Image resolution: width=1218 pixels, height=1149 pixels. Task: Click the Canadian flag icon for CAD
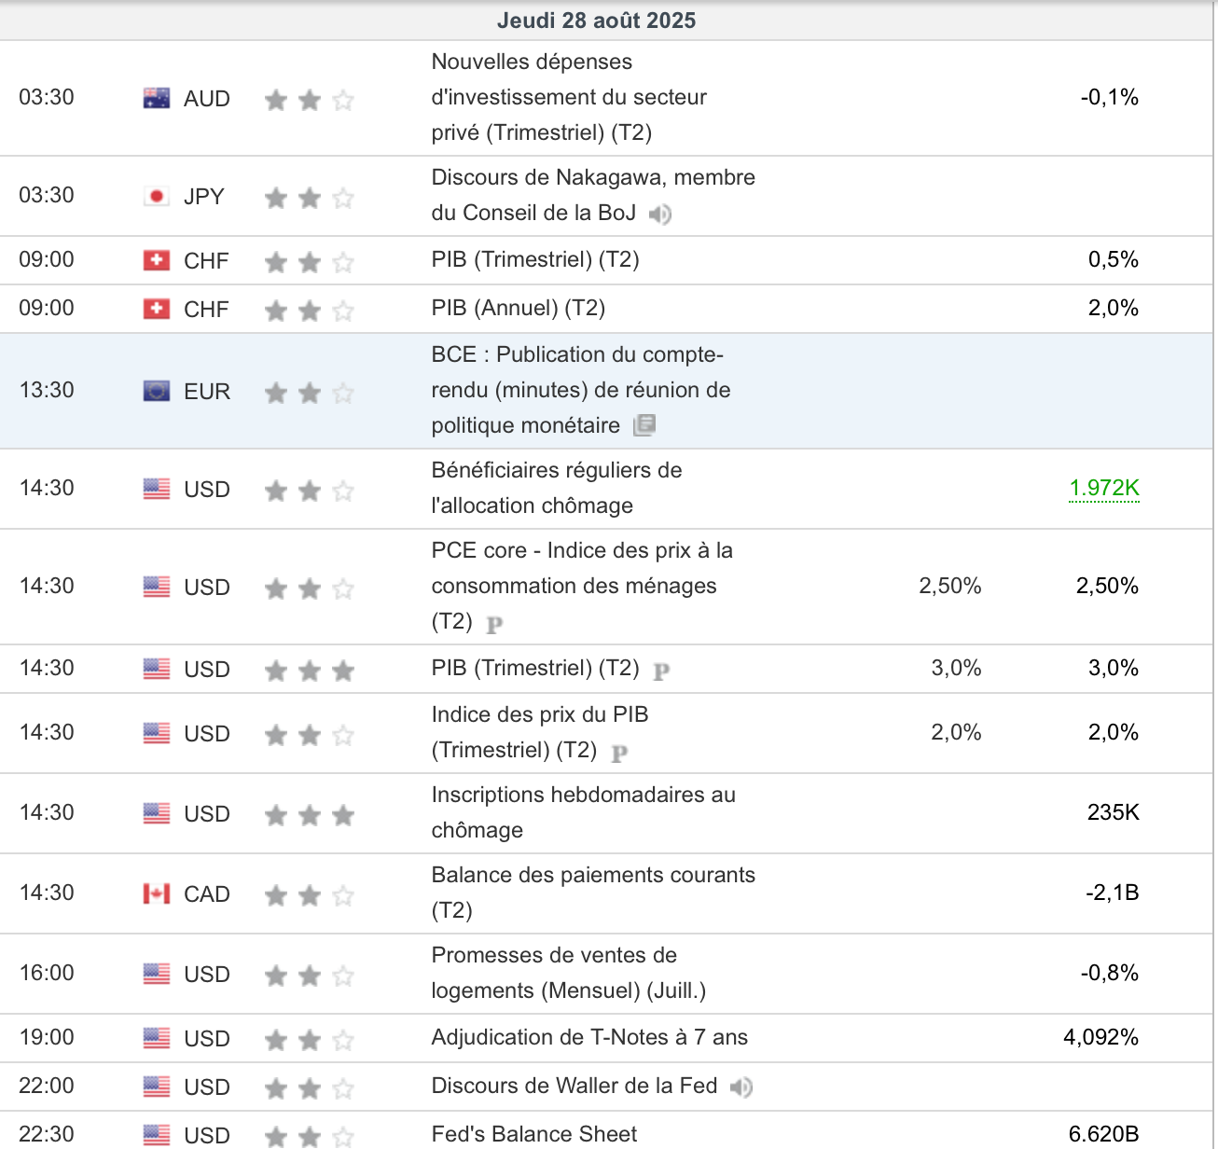(157, 893)
